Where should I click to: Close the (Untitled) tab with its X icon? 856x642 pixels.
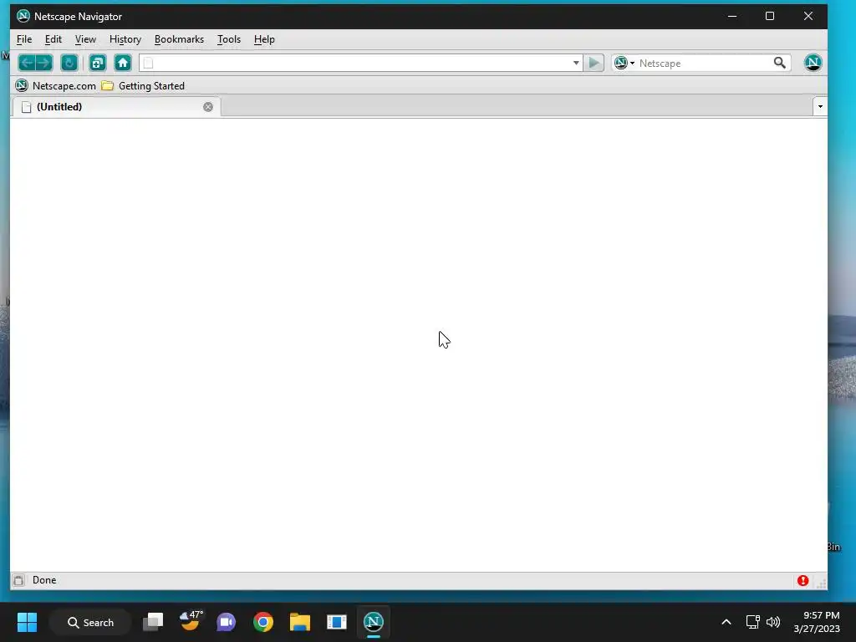tap(208, 107)
